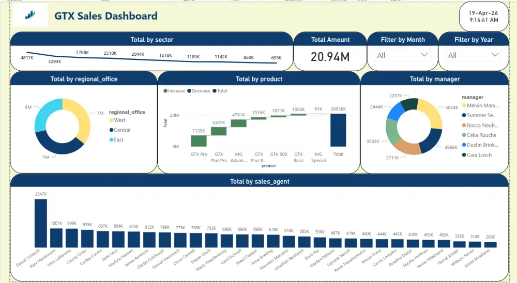Image resolution: width=517 pixels, height=283 pixels.
Task: Click the 7135K waterfall data label
Action: pyautogui.click(x=199, y=131)
